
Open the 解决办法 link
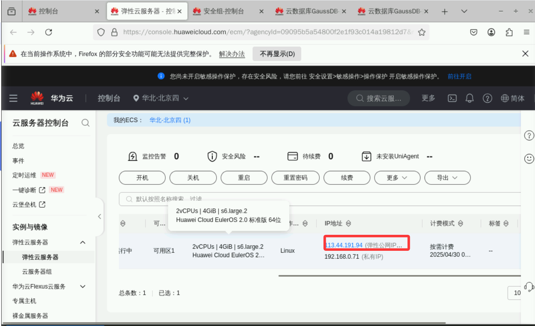[232, 54]
